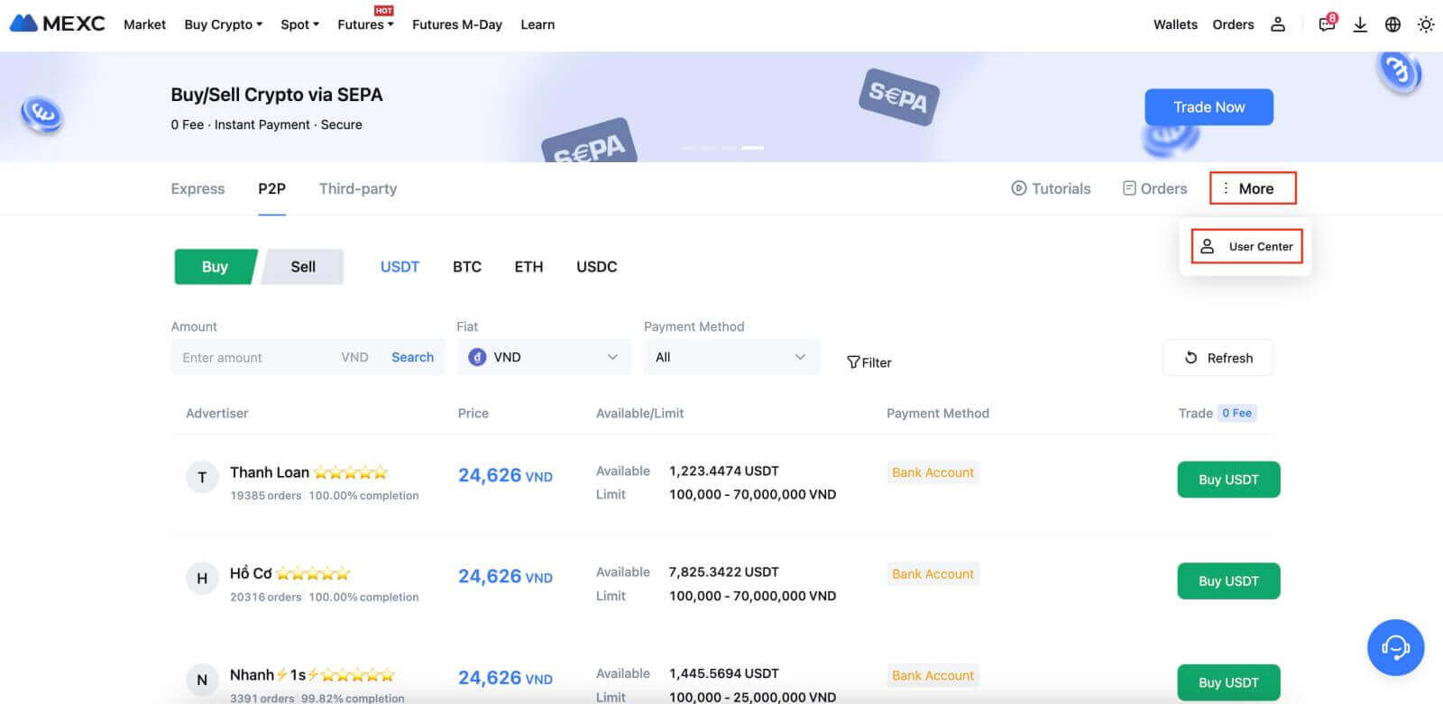Image resolution: width=1443 pixels, height=704 pixels.
Task: Click the VND currency icon in Fiat
Action: coord(477,357)
